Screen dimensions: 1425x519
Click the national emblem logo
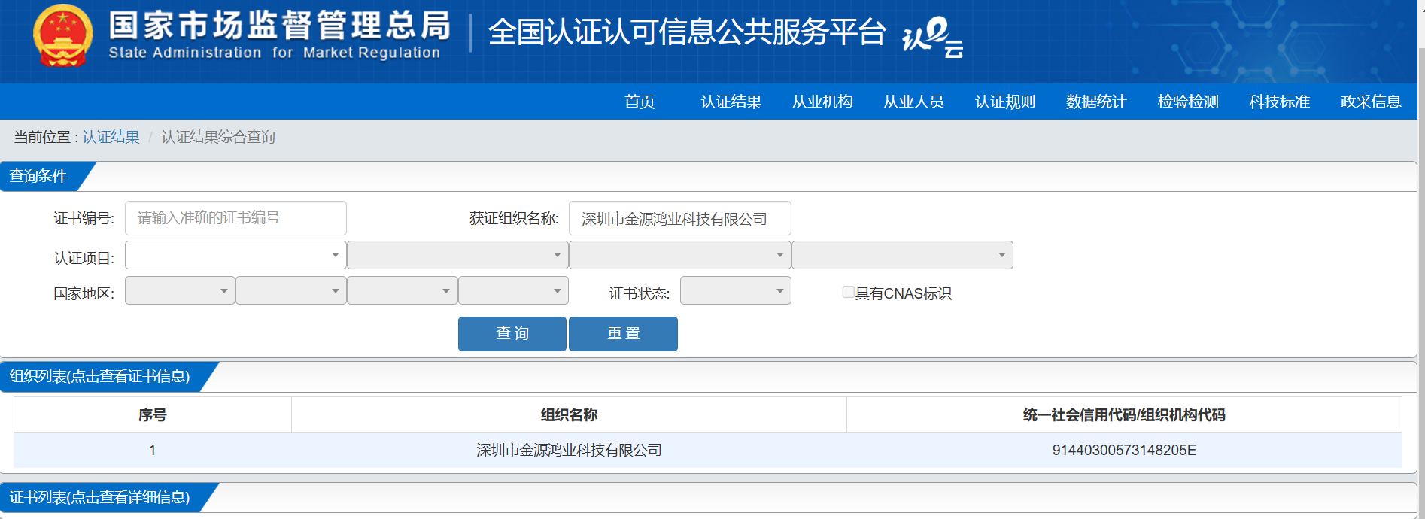point(63,36)
